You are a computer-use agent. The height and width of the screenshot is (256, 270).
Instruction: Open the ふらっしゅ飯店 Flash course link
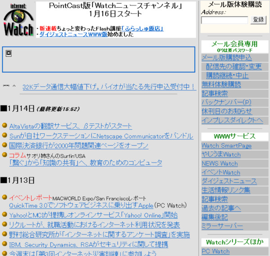(x=142, y=29)
